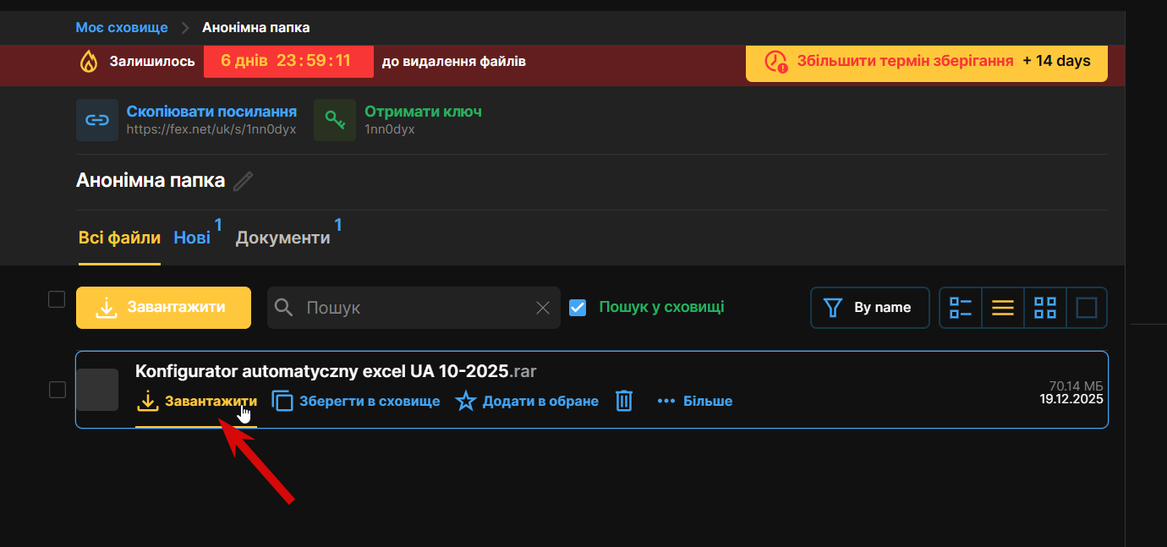Screen dimensions: 1167x547
Task: Click the key value 1nn0dyx under Отримати ключ
Action: click(x=390, y=129)
